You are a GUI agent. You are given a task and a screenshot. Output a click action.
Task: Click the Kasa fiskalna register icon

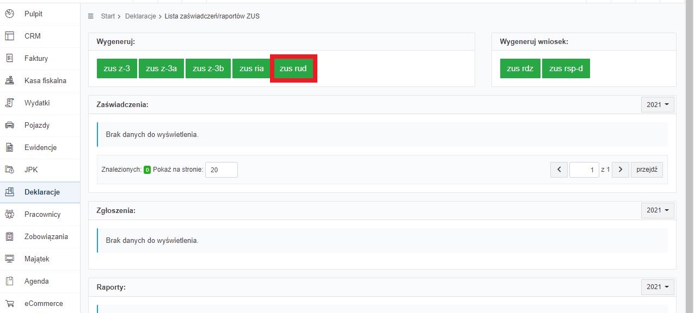pyautogui.click(x=9, y=80)
